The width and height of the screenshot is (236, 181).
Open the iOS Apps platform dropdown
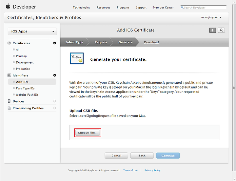(x=32, y=31)
